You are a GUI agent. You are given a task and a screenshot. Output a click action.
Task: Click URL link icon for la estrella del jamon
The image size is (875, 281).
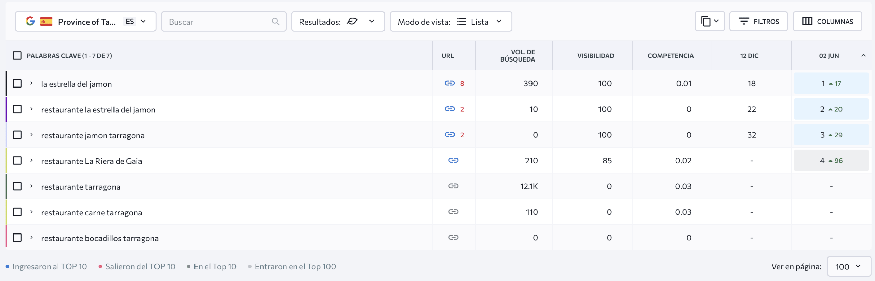coord(449,83)
